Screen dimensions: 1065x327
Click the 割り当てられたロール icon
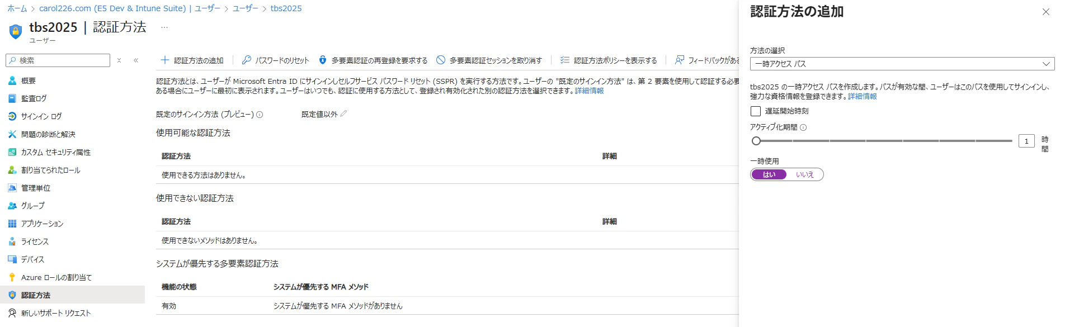(12, 170)
